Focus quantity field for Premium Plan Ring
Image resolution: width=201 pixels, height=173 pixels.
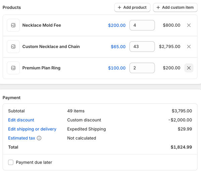pos(142,68)
